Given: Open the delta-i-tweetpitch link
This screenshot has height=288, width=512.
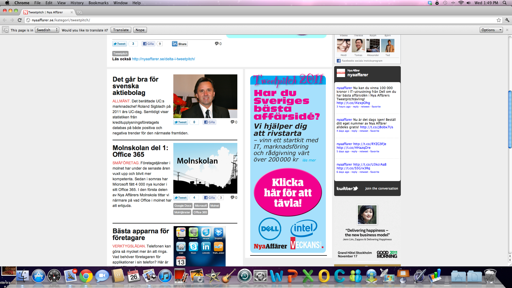Looking at the screenshot, I should (163, 59).
